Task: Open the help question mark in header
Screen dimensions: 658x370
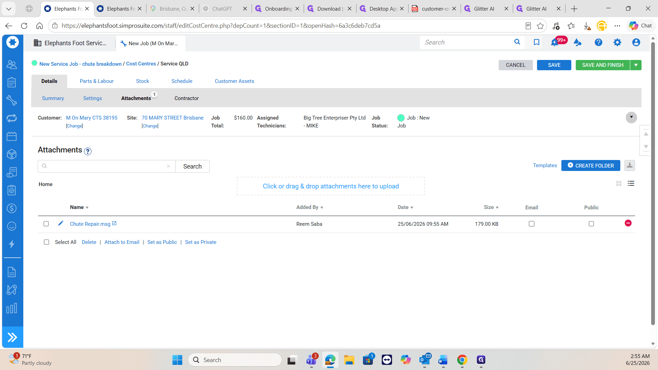Action: (x=598, y=42)
